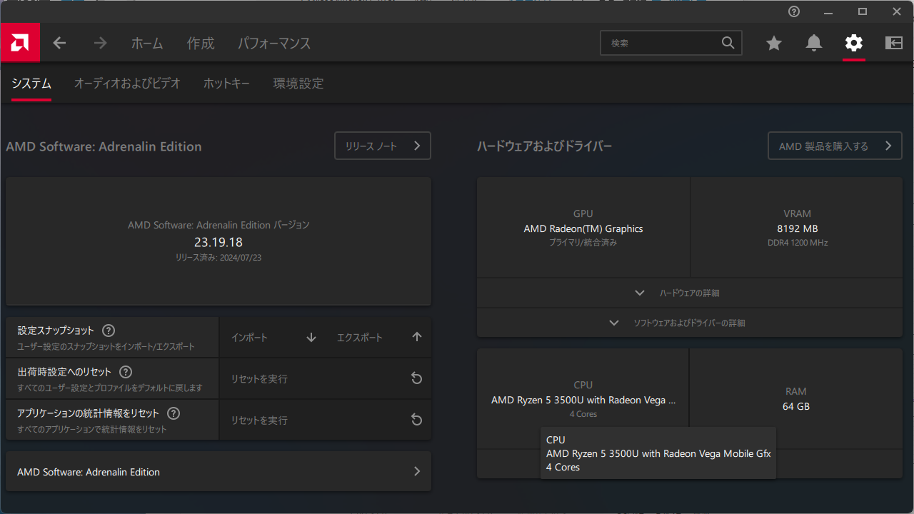Viewport: 914px width, 514px height.
Task: Click the import down arrow icon
Action: pos(311,338)
